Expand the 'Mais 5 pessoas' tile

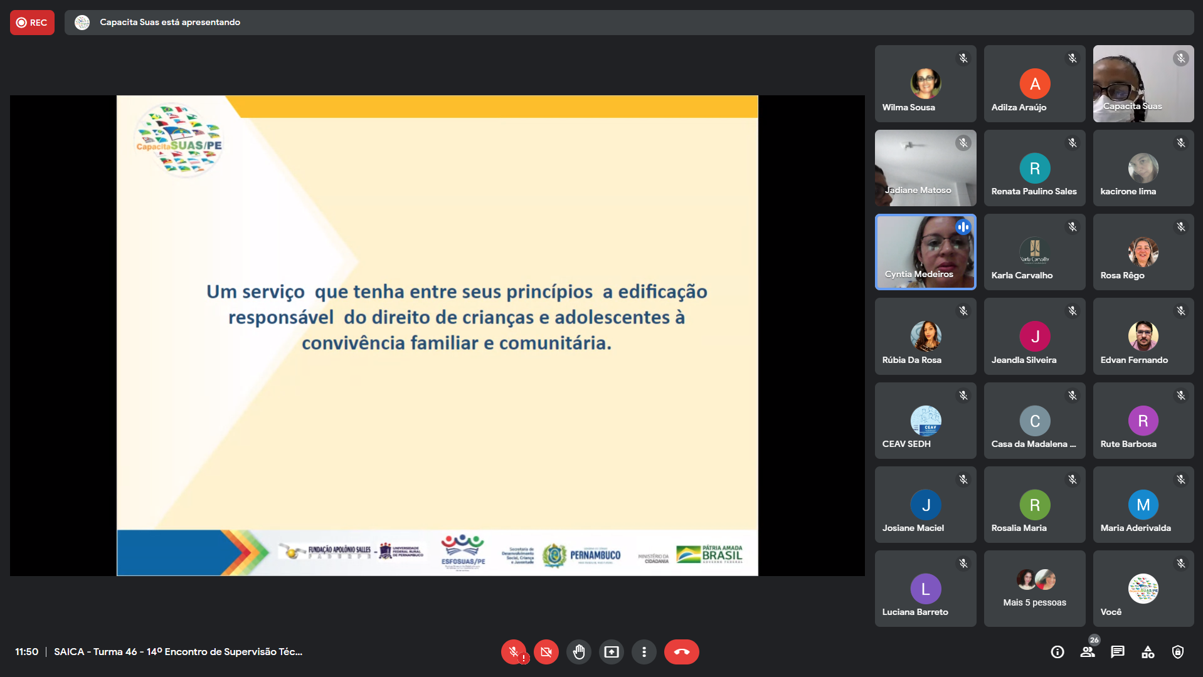[1034, 588]
